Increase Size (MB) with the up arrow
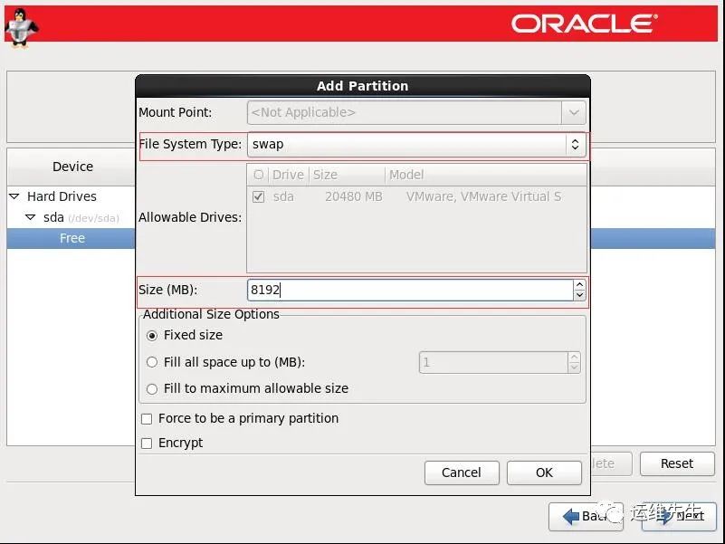725x544 pixels. tap(580, 285)
